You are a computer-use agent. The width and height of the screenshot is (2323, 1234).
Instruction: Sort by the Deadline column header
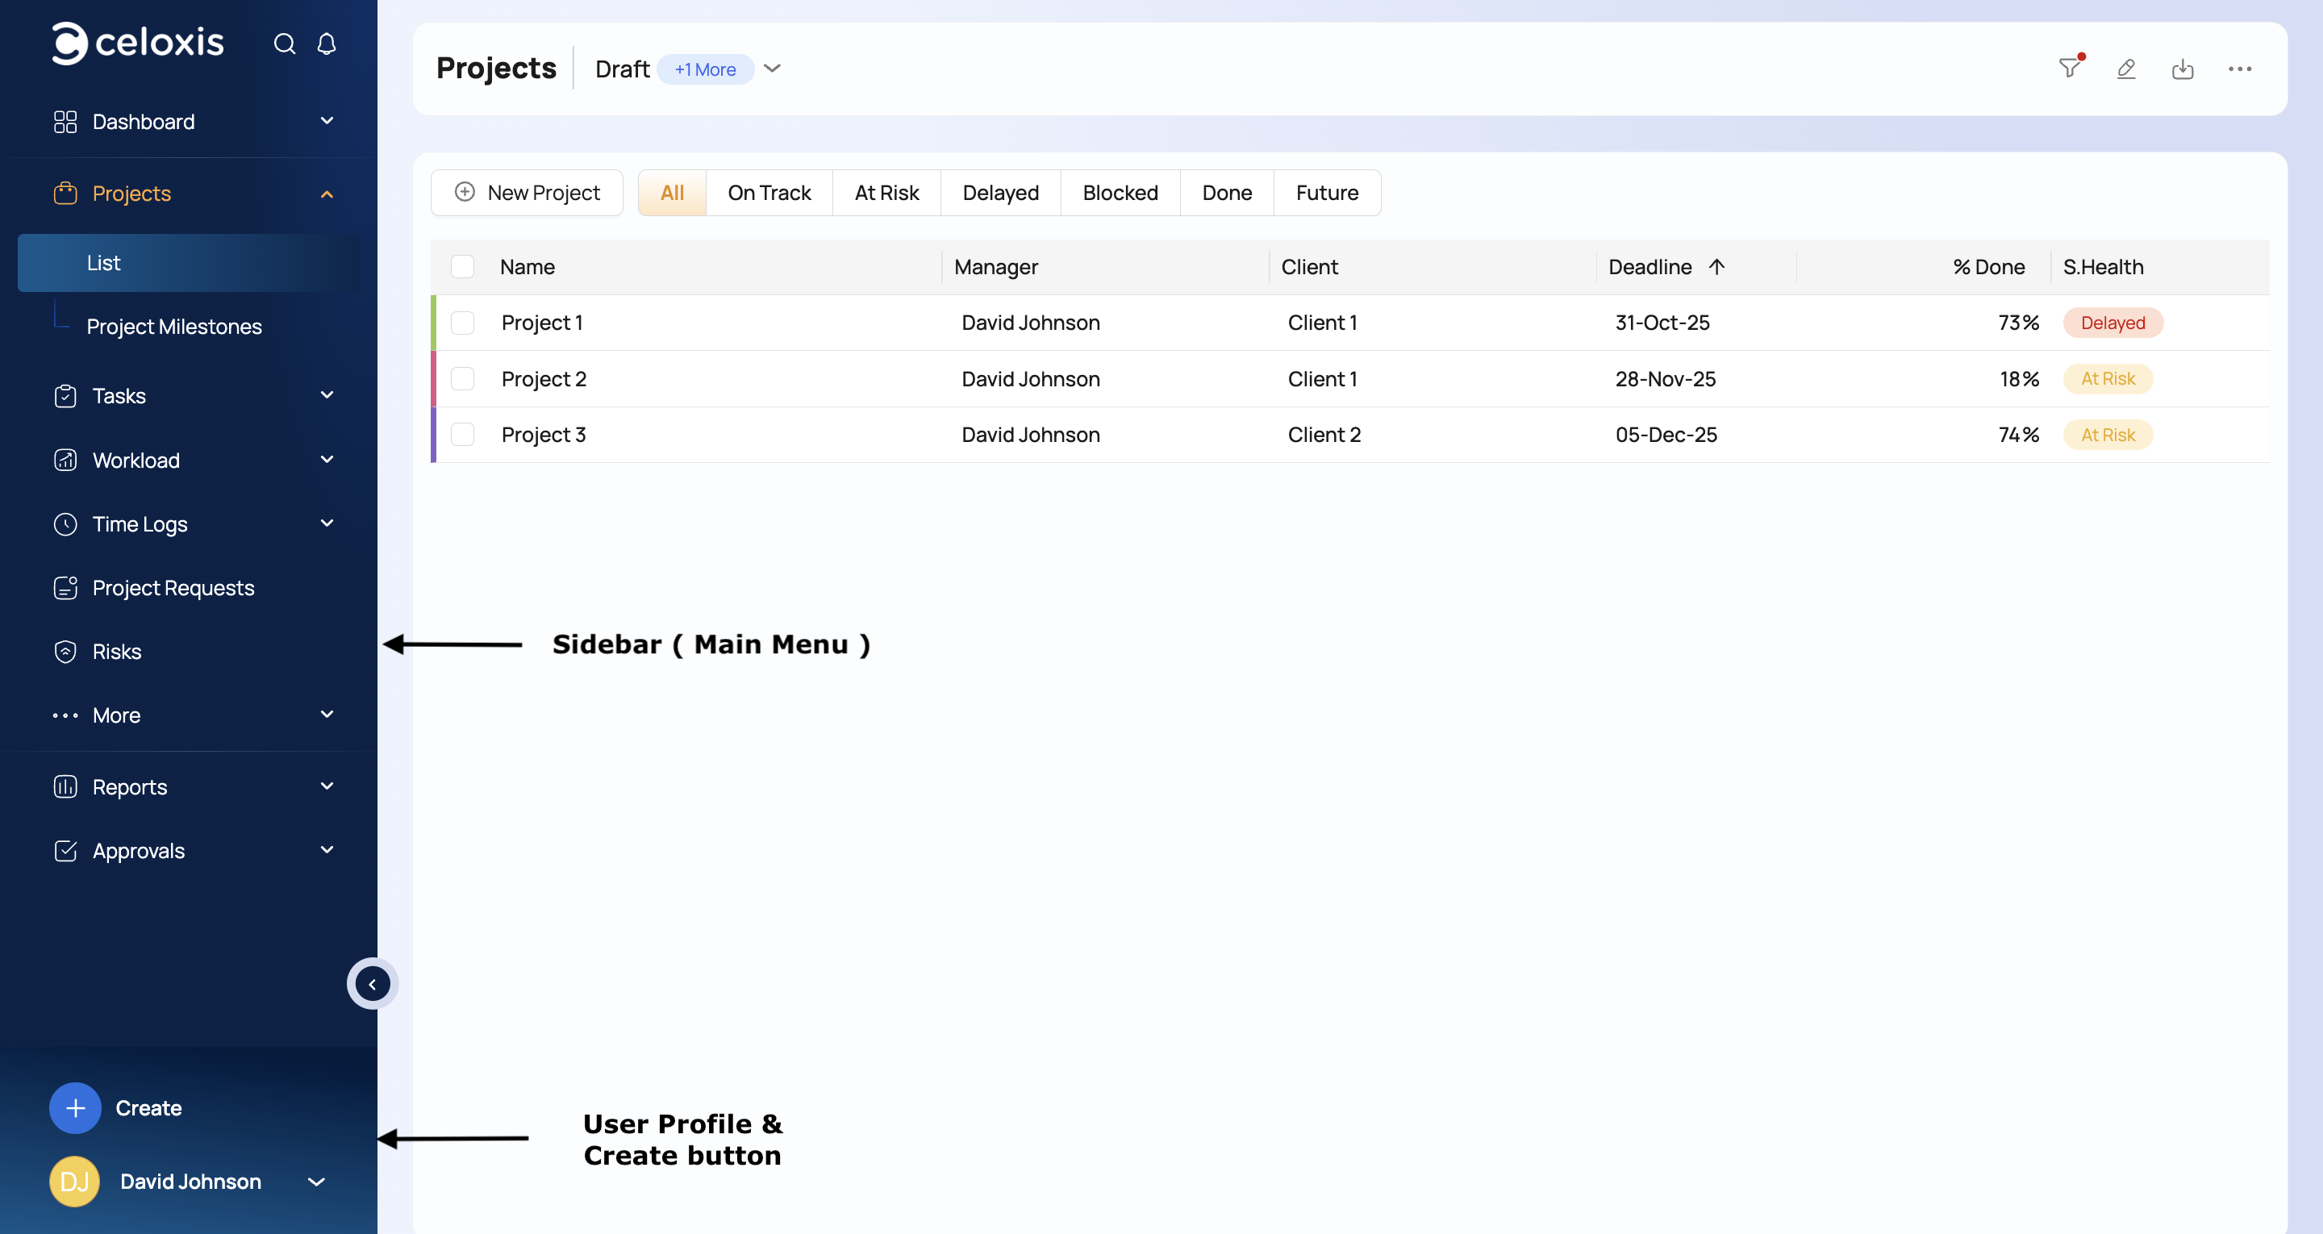[x=1650, y=267]
